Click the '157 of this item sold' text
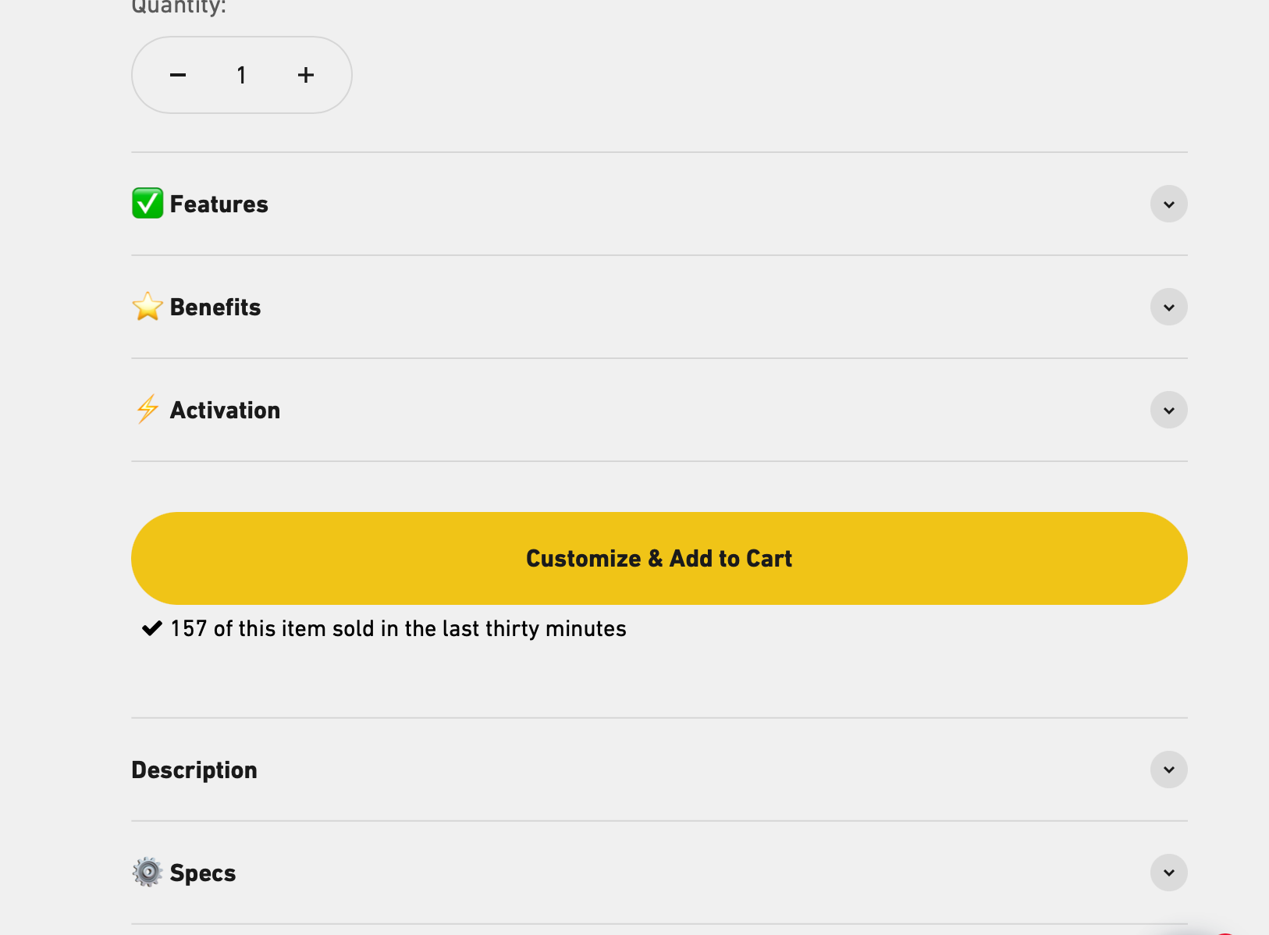Viewport: 1269px width, 935px height. (x=398, y=629)
